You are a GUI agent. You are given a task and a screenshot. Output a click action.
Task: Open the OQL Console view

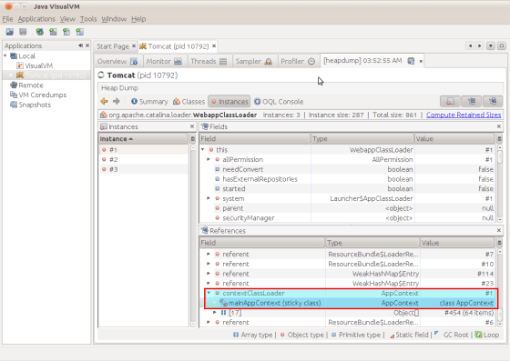point(279,102)
